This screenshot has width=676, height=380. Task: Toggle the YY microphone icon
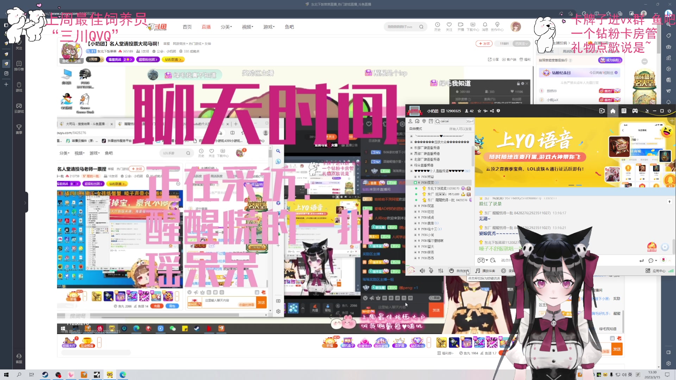[x=431, y=271]
